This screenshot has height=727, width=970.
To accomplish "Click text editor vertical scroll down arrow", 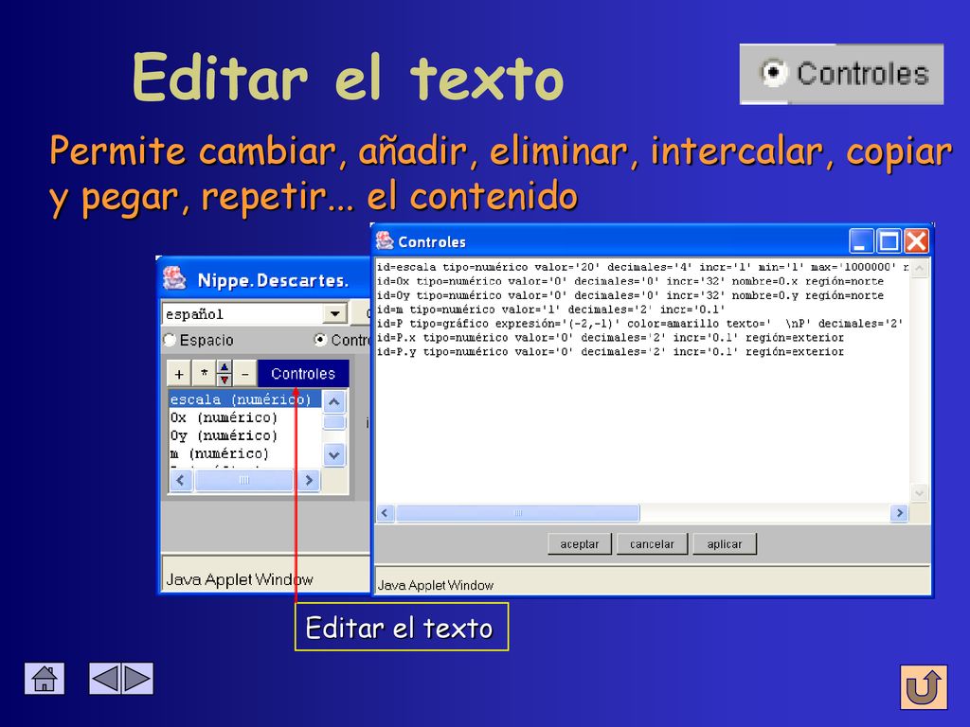I will pos(919,492).
